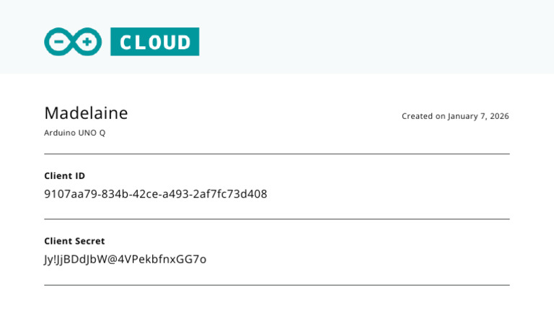The width and height of the screenshot is (554, 313).
Task: Click the Arduino UNO Q device type text
Action: [x=74, y=133]
